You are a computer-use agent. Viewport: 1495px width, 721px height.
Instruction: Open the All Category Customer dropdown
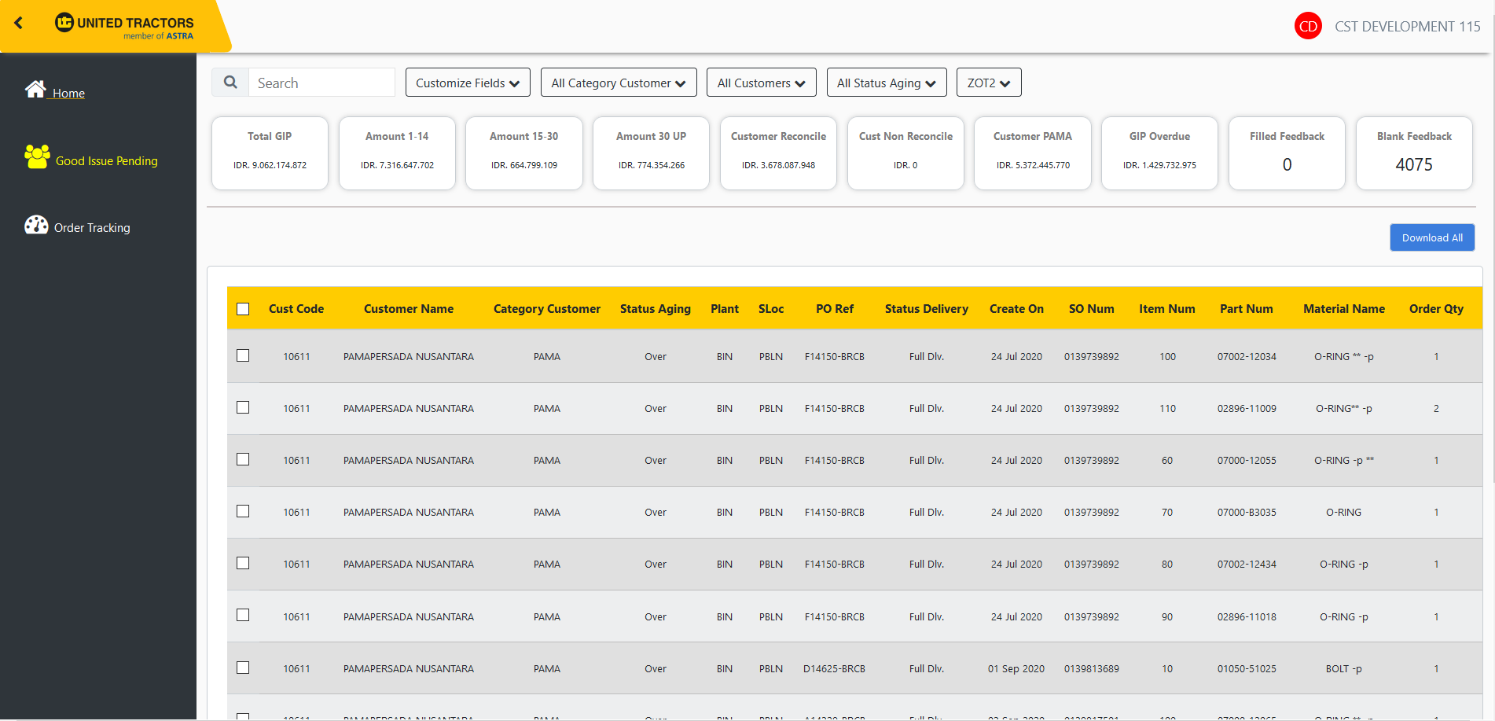[619, 83]
